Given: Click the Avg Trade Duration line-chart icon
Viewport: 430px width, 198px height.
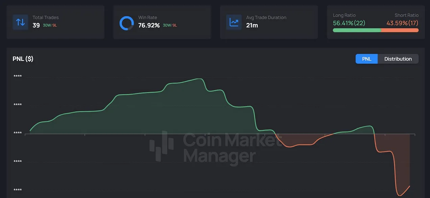Looking at the screenshot, I should [234, 22].
